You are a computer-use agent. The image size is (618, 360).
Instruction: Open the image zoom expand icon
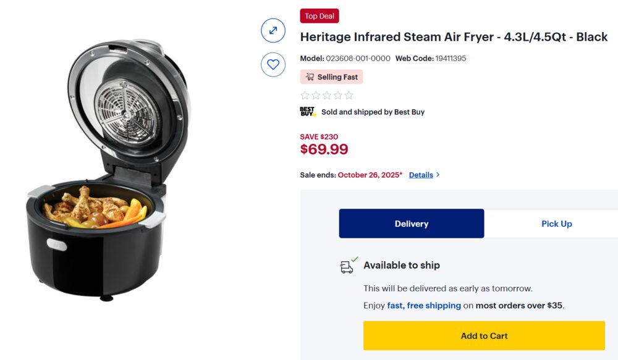[x=273, y=30]
